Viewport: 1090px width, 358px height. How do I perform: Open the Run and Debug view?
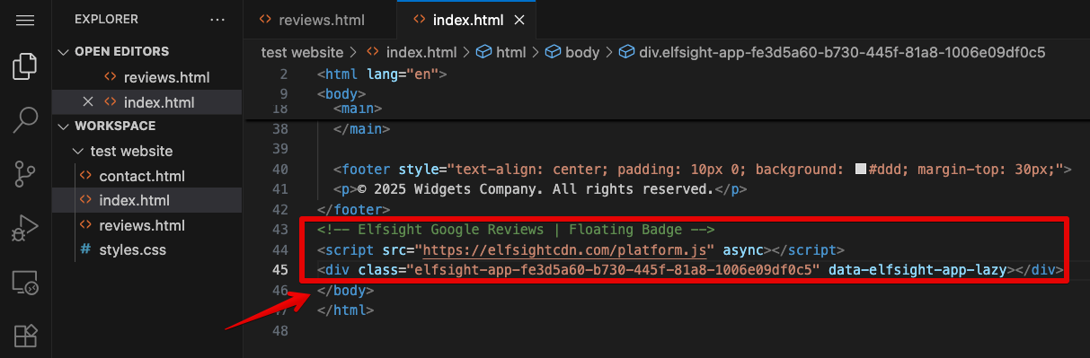point(25,229)
